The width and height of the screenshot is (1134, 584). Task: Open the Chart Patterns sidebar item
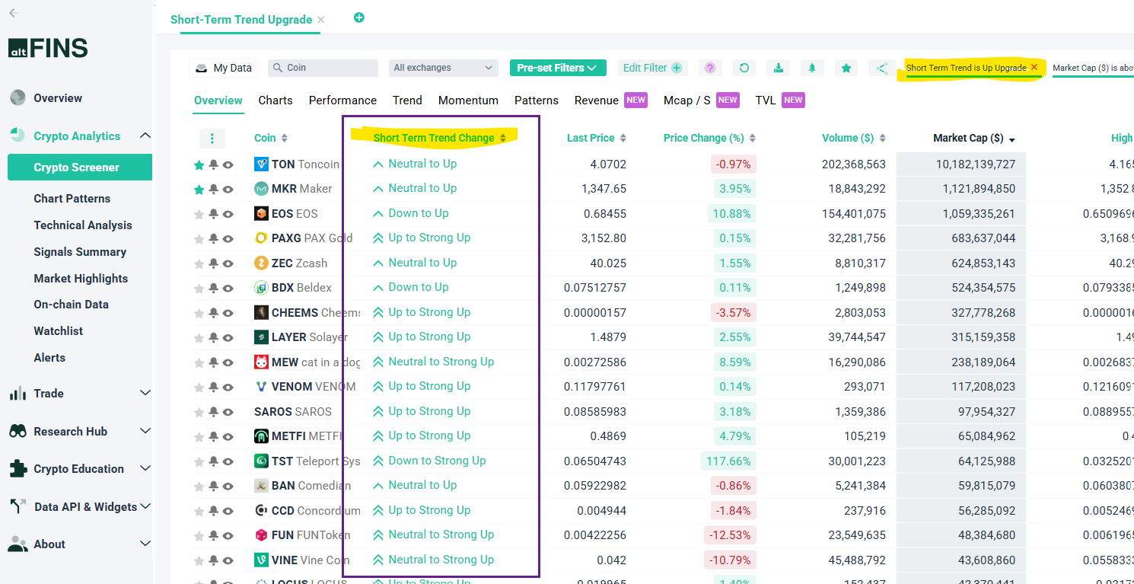point(72,199)
